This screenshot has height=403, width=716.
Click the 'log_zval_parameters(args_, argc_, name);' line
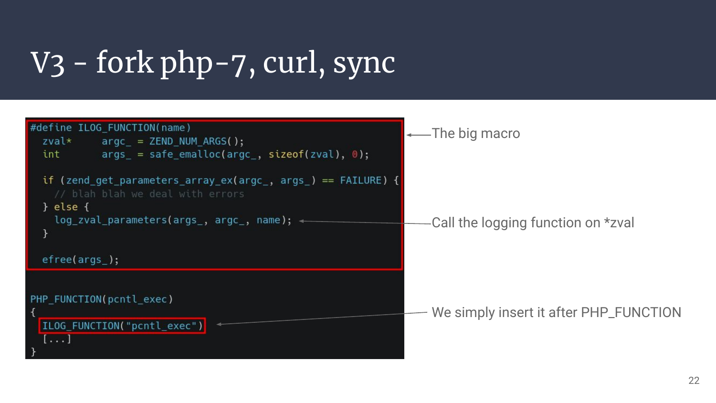tap(173, 220)
